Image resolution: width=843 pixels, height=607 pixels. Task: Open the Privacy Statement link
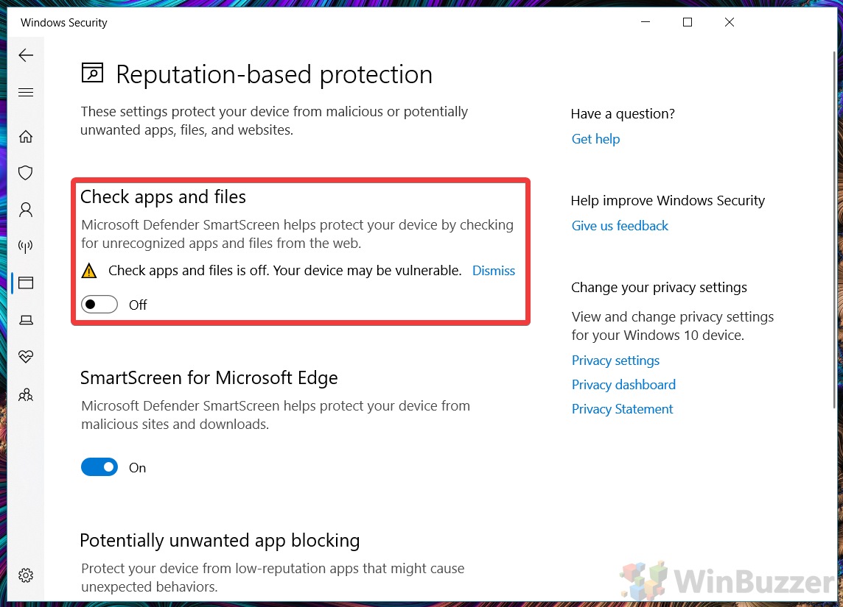(x=622, y=409)
